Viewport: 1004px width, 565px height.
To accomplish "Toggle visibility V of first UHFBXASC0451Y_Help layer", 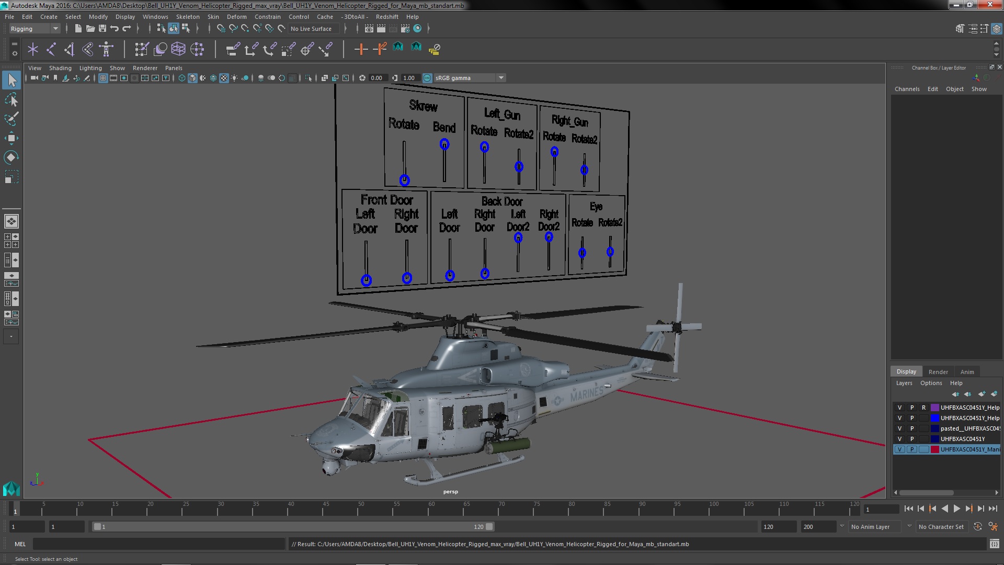I will coord(899,408).
